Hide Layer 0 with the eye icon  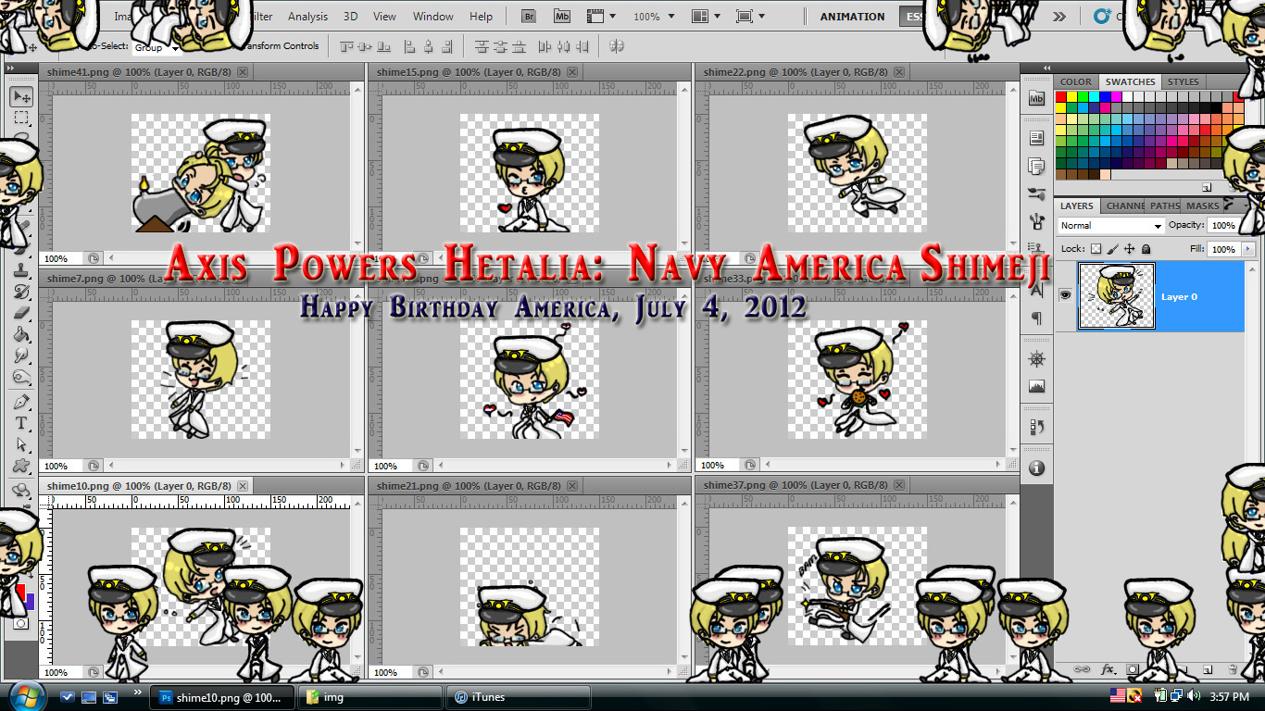(x=1065, y=294)
